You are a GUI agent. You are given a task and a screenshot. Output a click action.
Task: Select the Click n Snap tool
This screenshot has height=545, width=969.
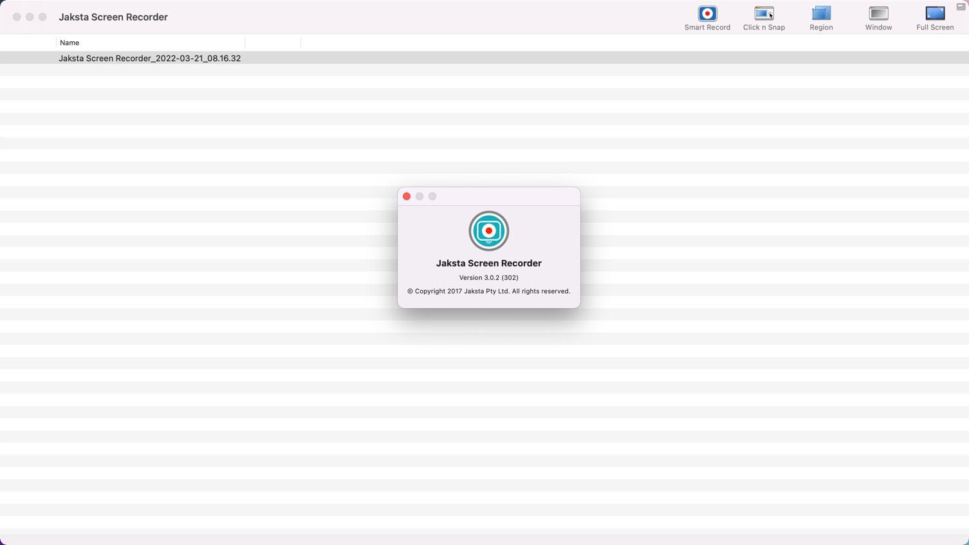click(764, 18)
